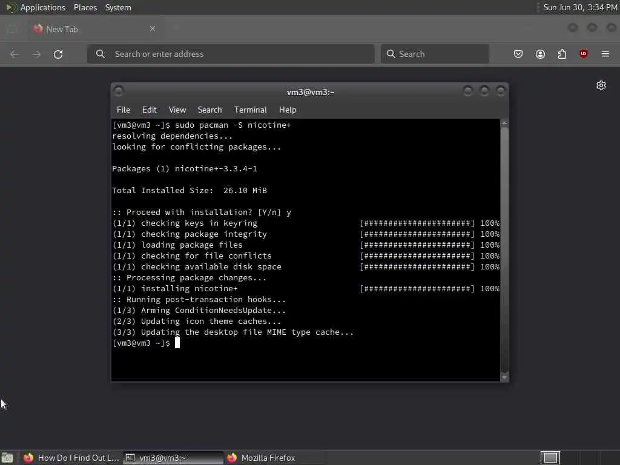Open Firefox extensions puzzle icon
Viewport: 620px width, 465px height.
562,54
